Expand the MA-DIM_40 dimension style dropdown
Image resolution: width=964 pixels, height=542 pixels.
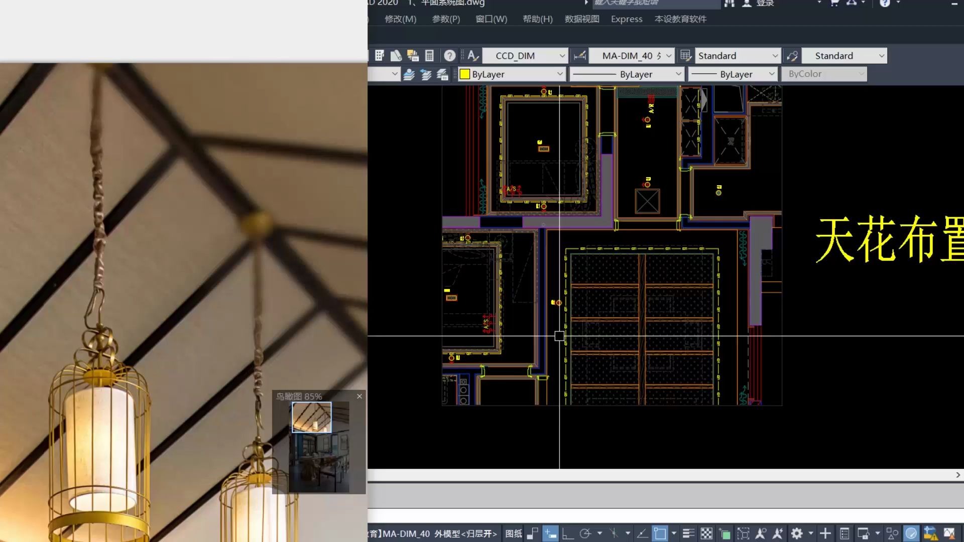pyautogui.click(x=669, y=55)
